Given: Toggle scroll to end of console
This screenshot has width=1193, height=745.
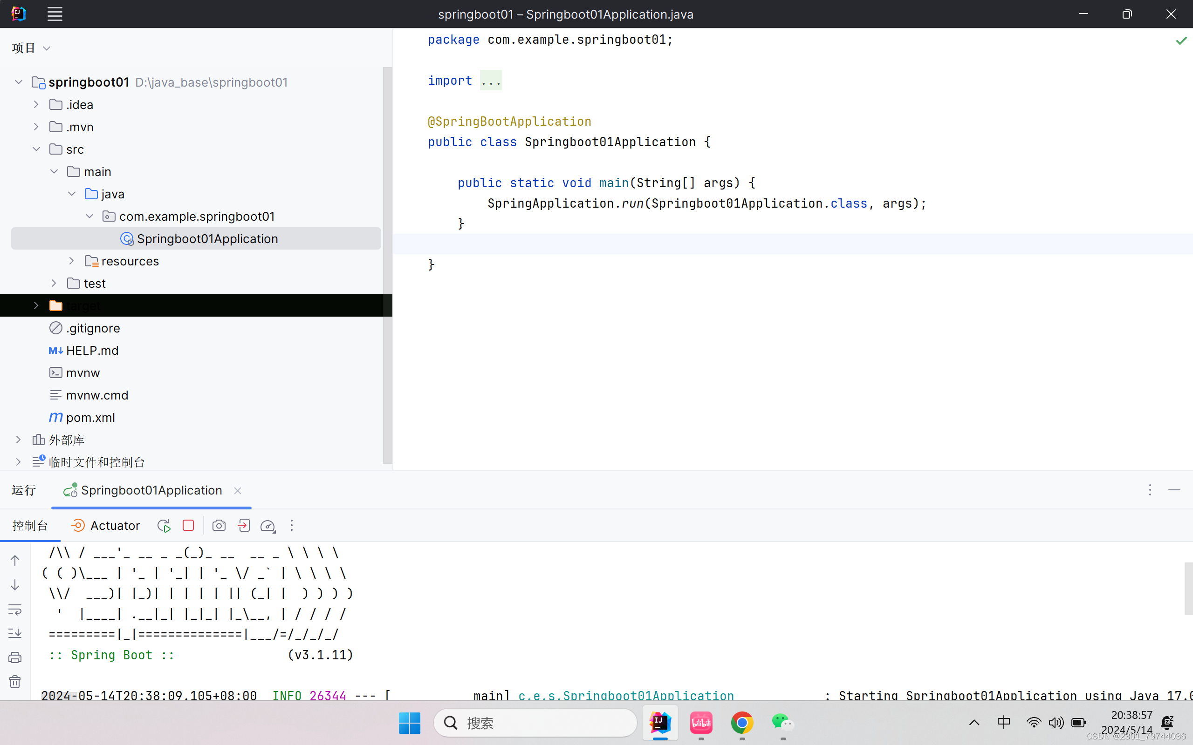Looking at the screenshot, I should [15, 633].
